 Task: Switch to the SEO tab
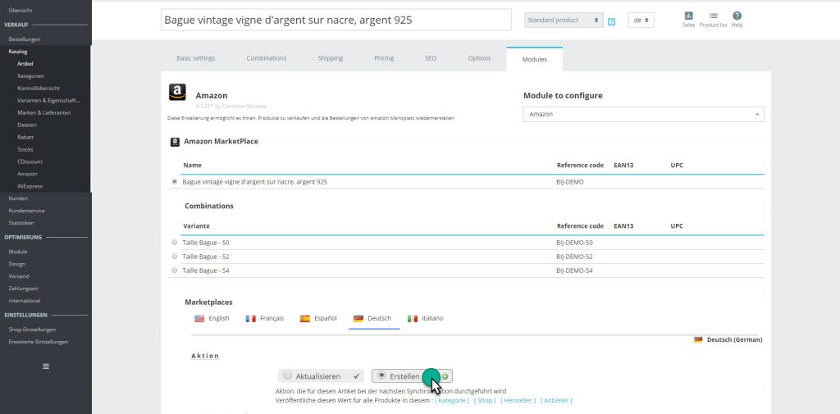pyautogui.click(x=431, y=58)
